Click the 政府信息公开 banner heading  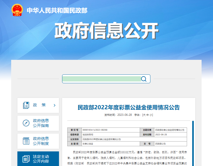pos(107,31)
